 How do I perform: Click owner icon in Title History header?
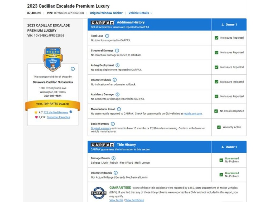pyautogui.click(x=223, y=147)
